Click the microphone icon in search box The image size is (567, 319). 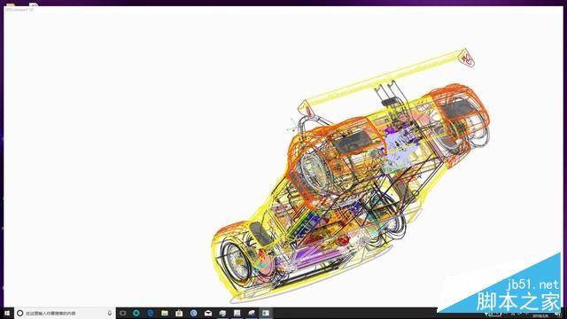110,313
